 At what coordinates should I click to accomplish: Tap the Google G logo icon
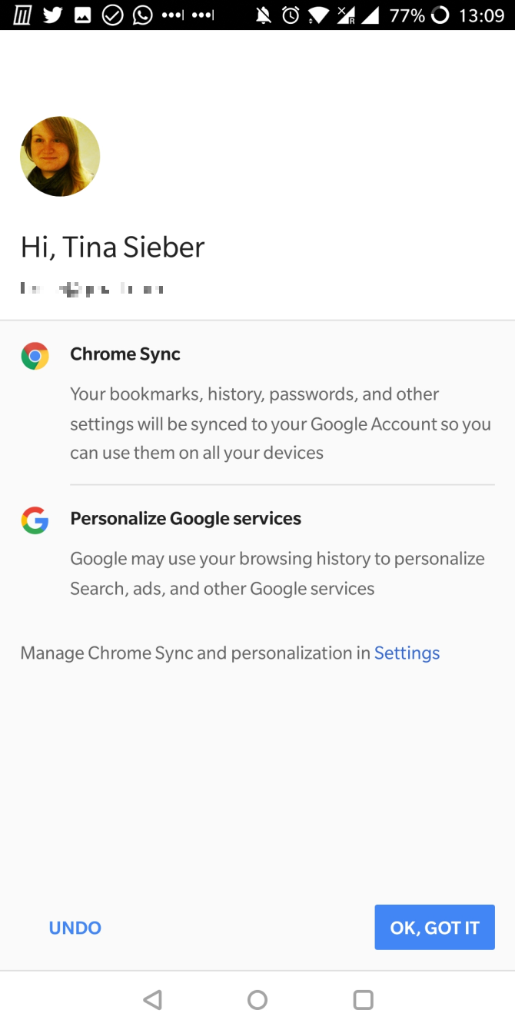click(35, 520)
